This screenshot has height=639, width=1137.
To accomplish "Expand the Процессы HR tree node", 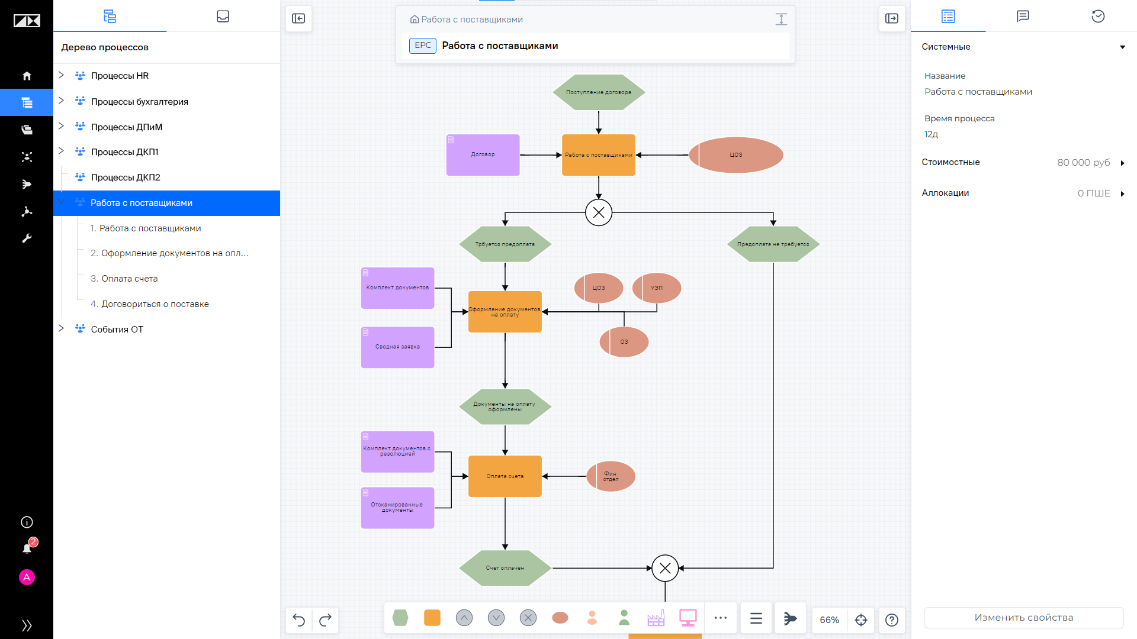I will tap(61, 75).
